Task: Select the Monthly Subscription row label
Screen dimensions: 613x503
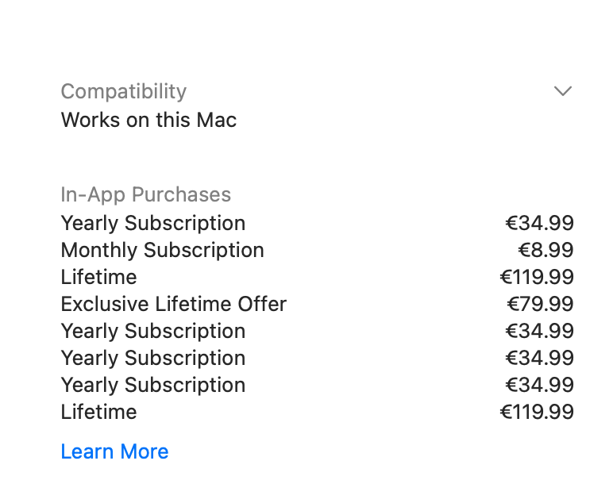Action: [x=162, y=250]
